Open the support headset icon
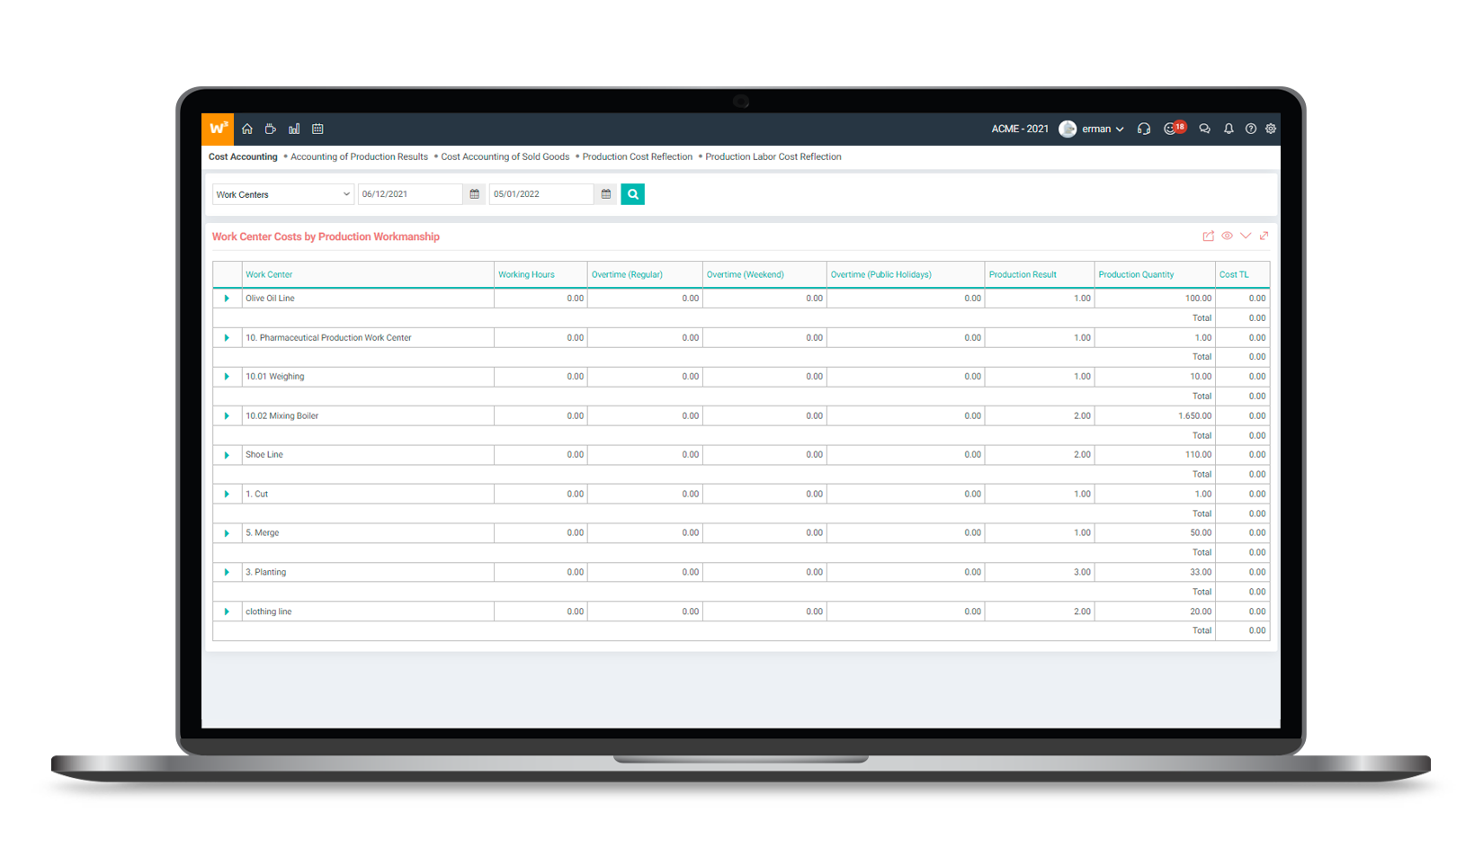 (x=1144, y=129)
